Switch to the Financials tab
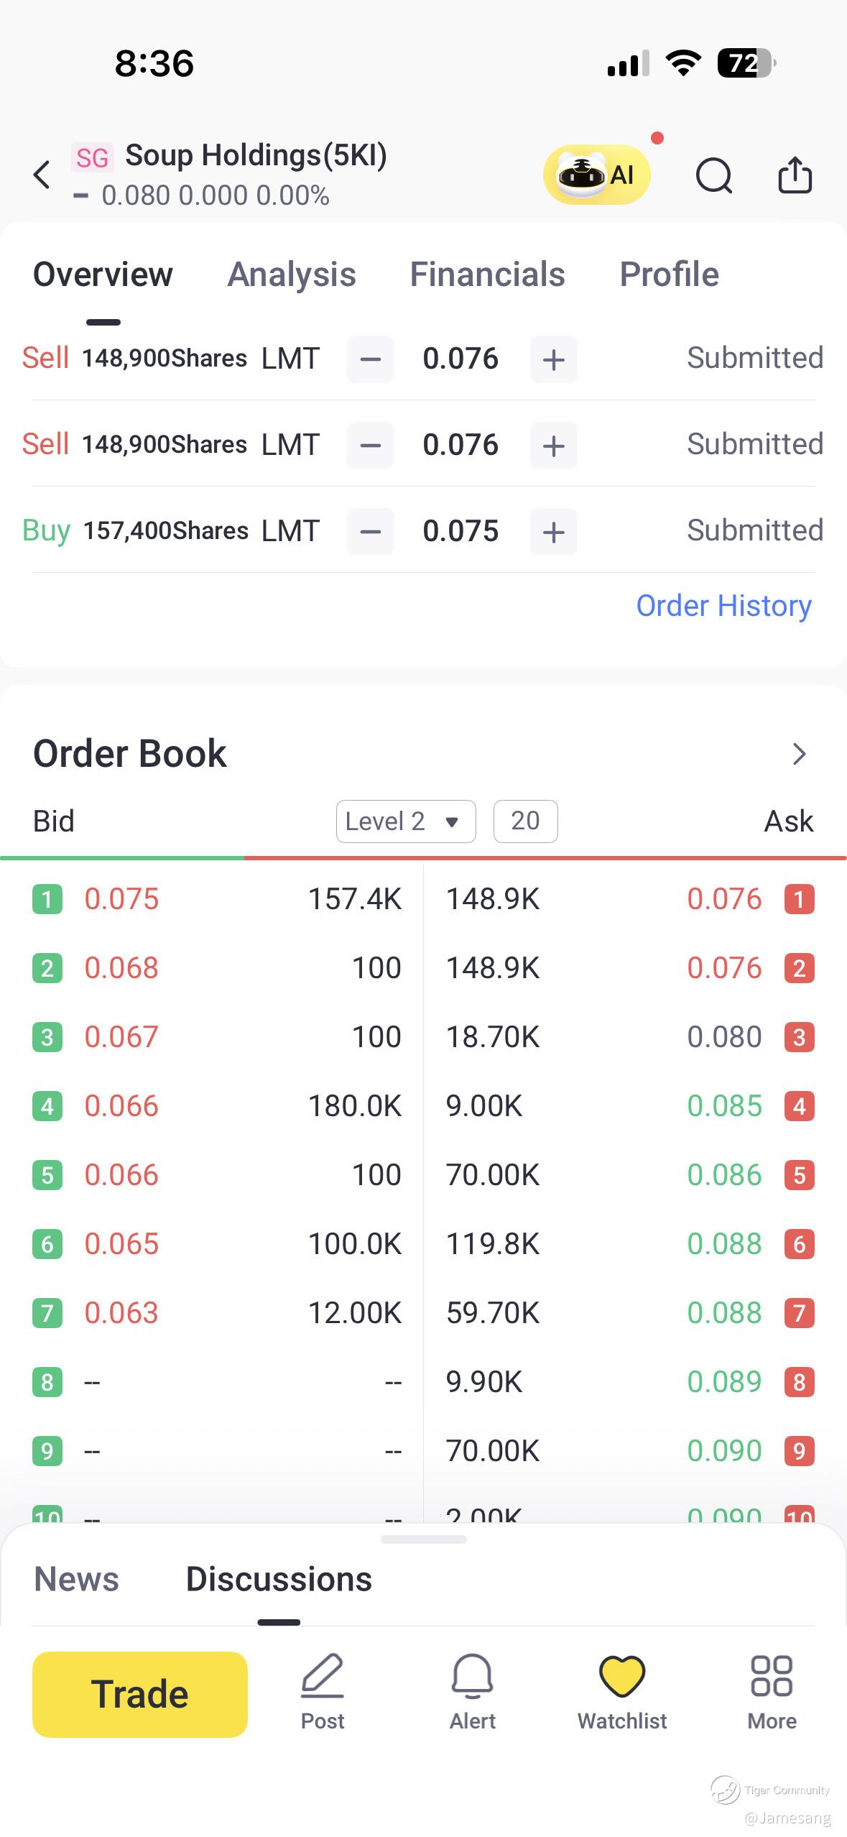The width and height of the screenshot is (847, 1837). point(487,275)
